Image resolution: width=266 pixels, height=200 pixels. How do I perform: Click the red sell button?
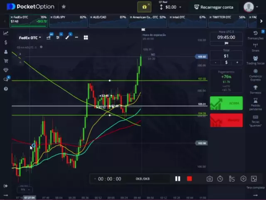click(226, 120)
